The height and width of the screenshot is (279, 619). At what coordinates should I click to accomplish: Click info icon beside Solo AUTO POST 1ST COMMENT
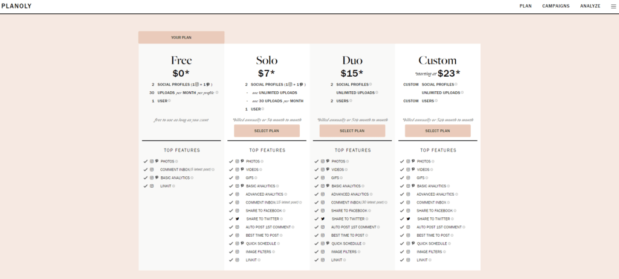point(293,227)
